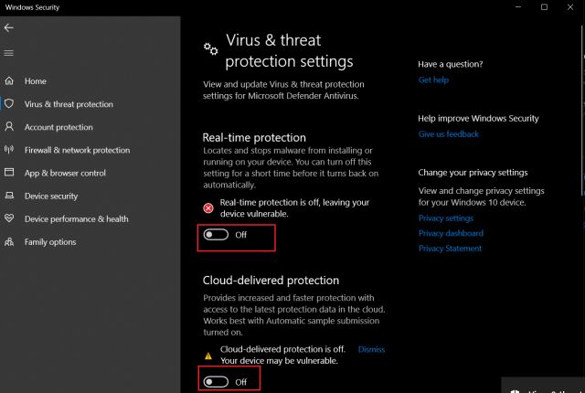Click the Device security laptop icon
Screen dimensions: 585x393
(x=9, y=196)
